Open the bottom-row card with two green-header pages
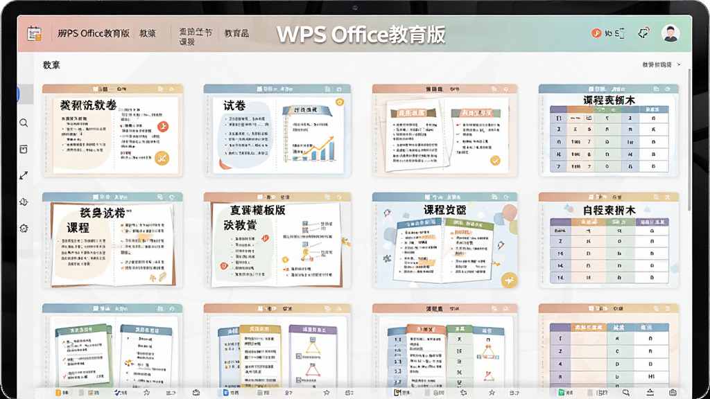This screenshot has height=399, width=710. 112,346
